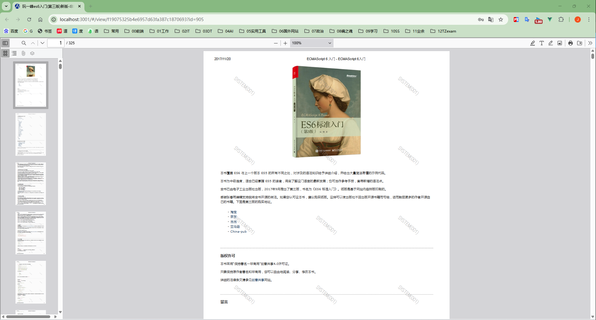Open the PDF tools overflow menu
The image size is (596, 320).
[590, 43]
